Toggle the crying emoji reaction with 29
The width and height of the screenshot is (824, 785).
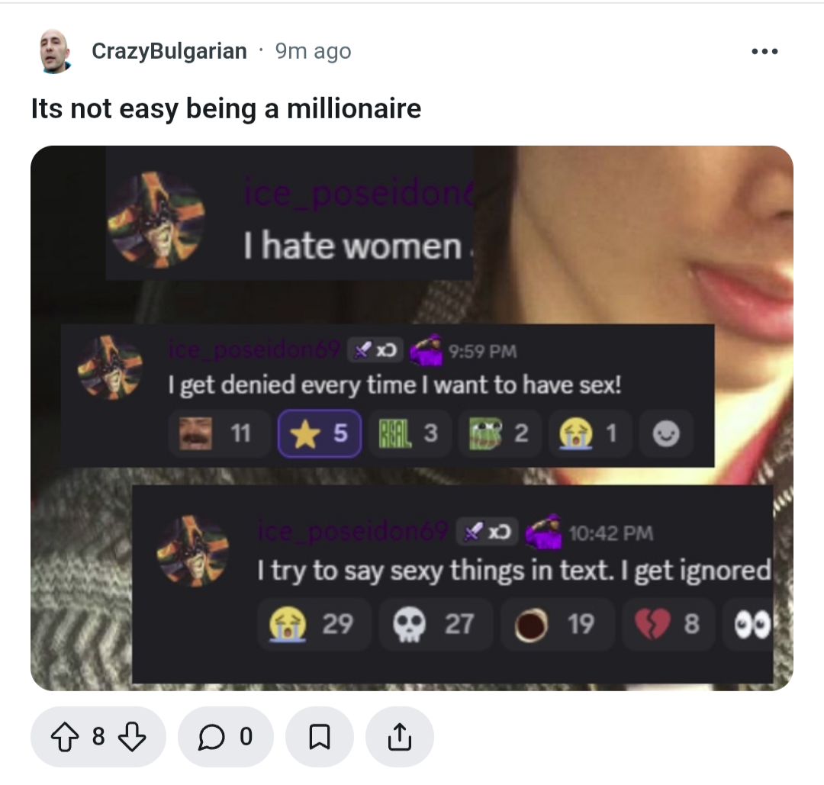click(314, 624)
